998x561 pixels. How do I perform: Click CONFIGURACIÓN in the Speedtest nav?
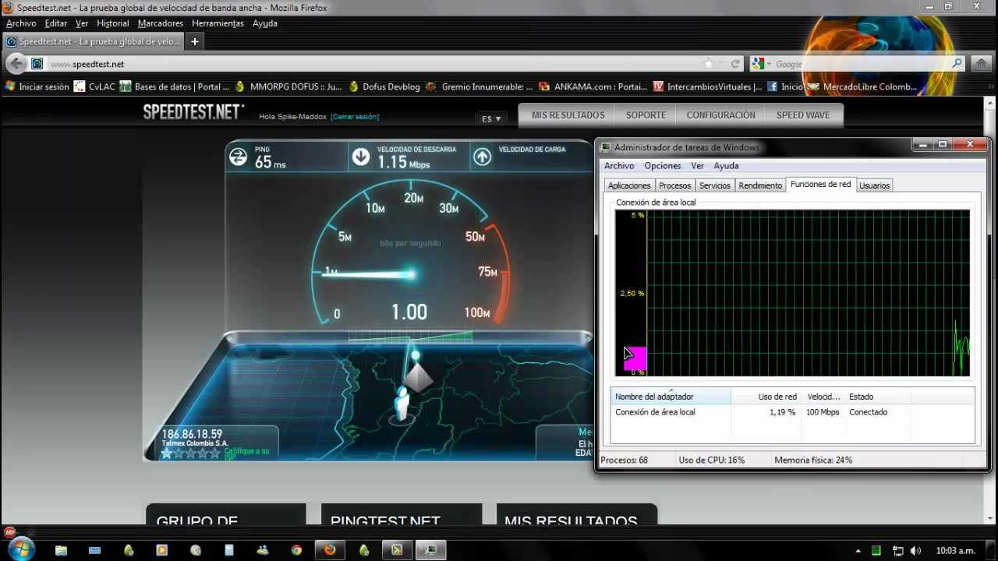coord(720,115)
